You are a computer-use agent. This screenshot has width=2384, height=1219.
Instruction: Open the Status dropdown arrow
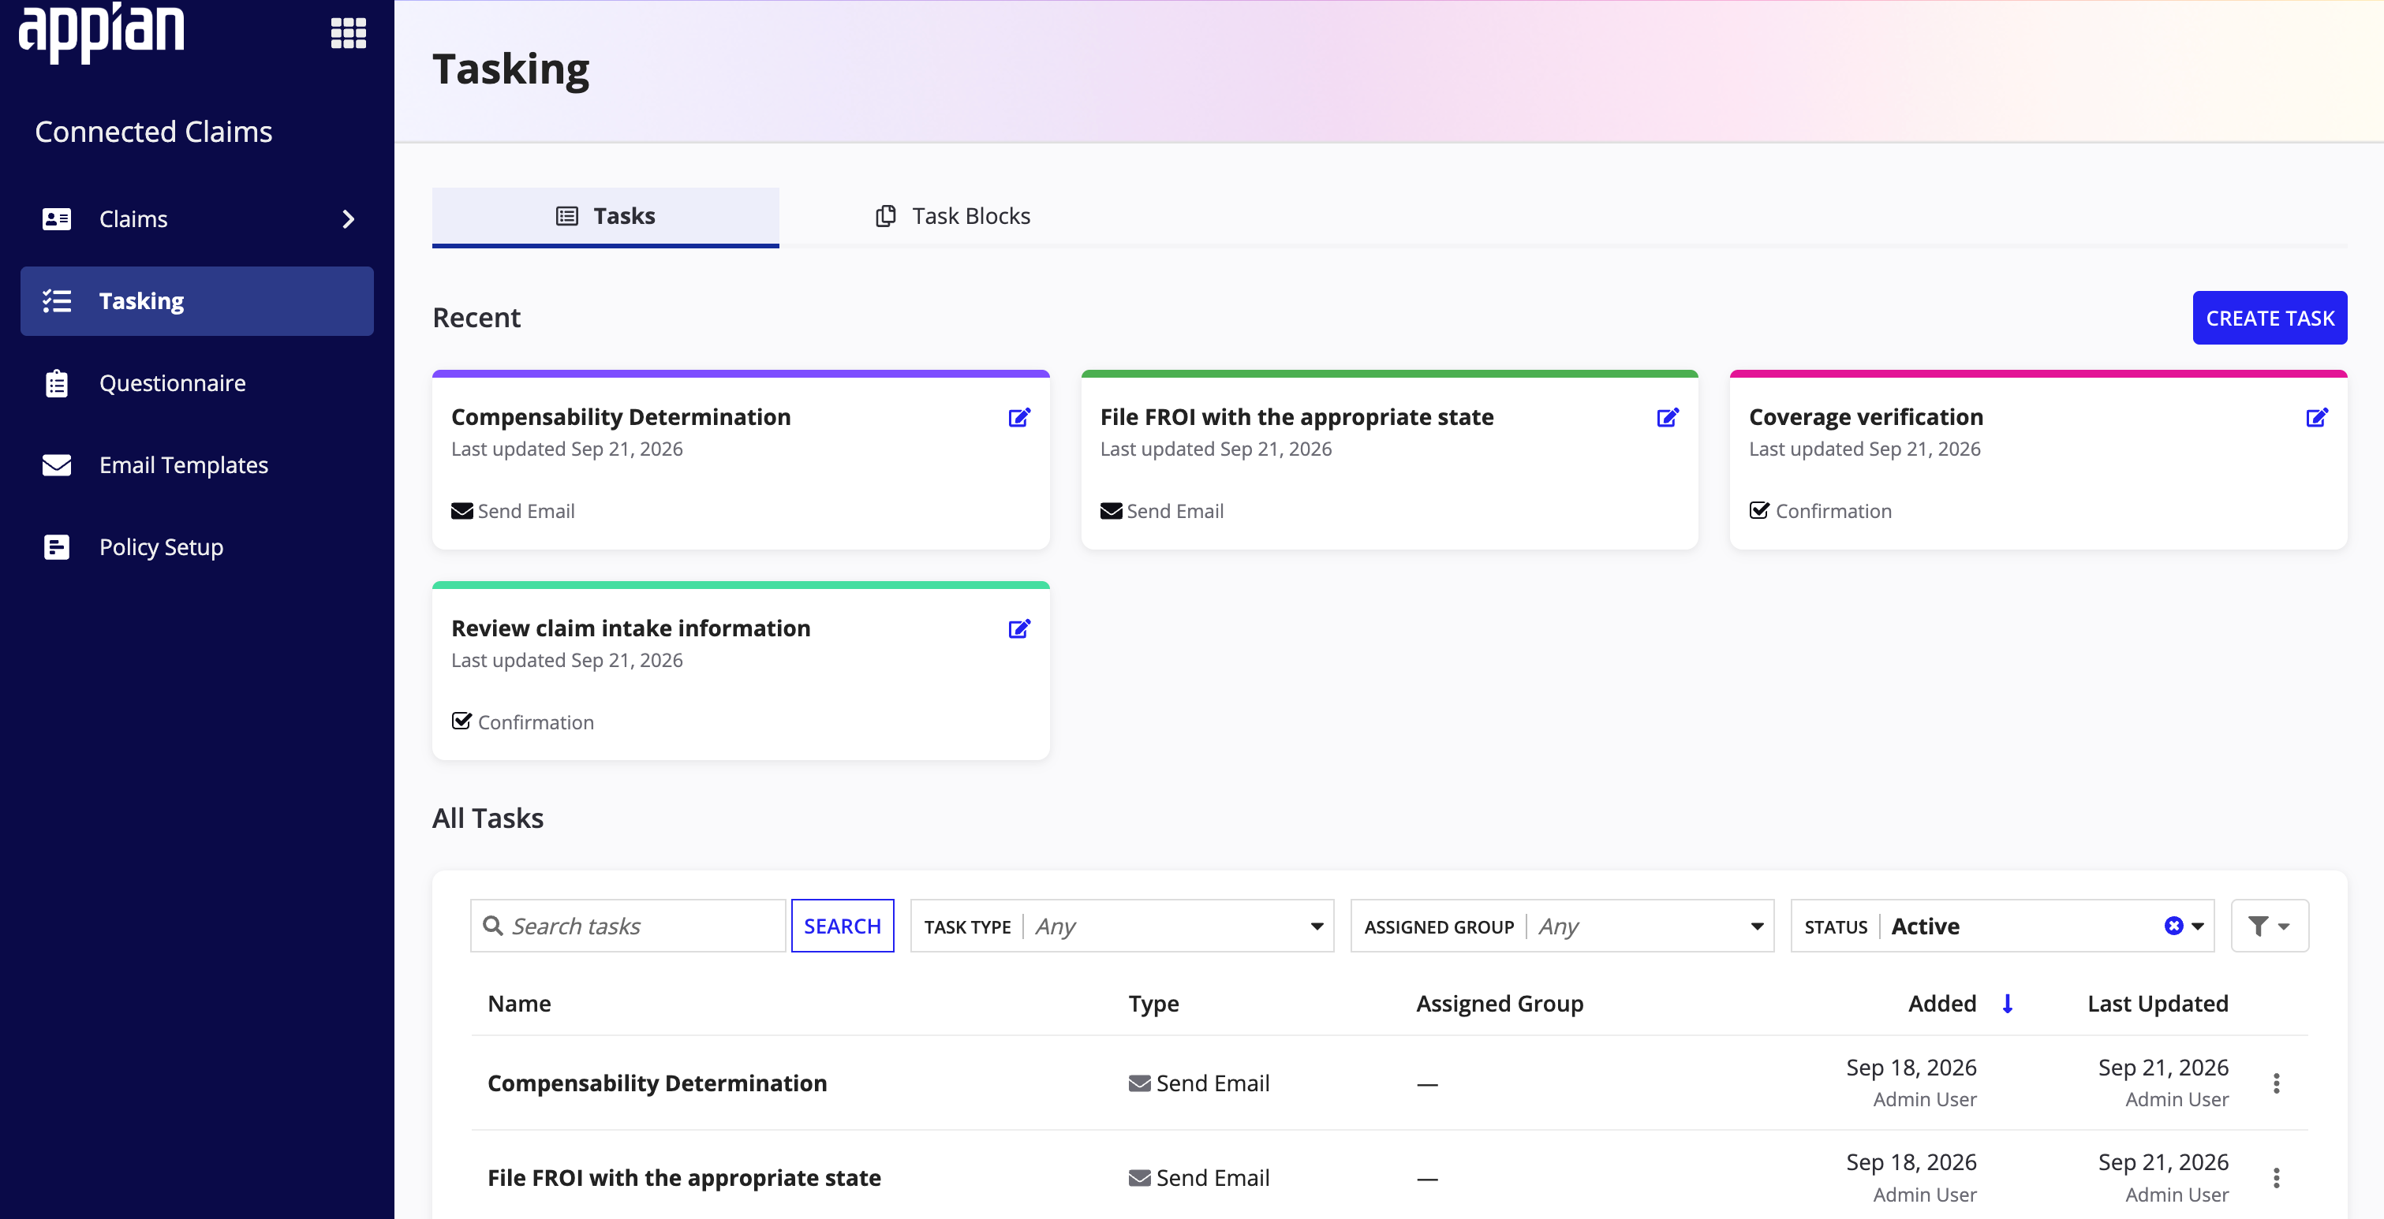(2197, 926)
